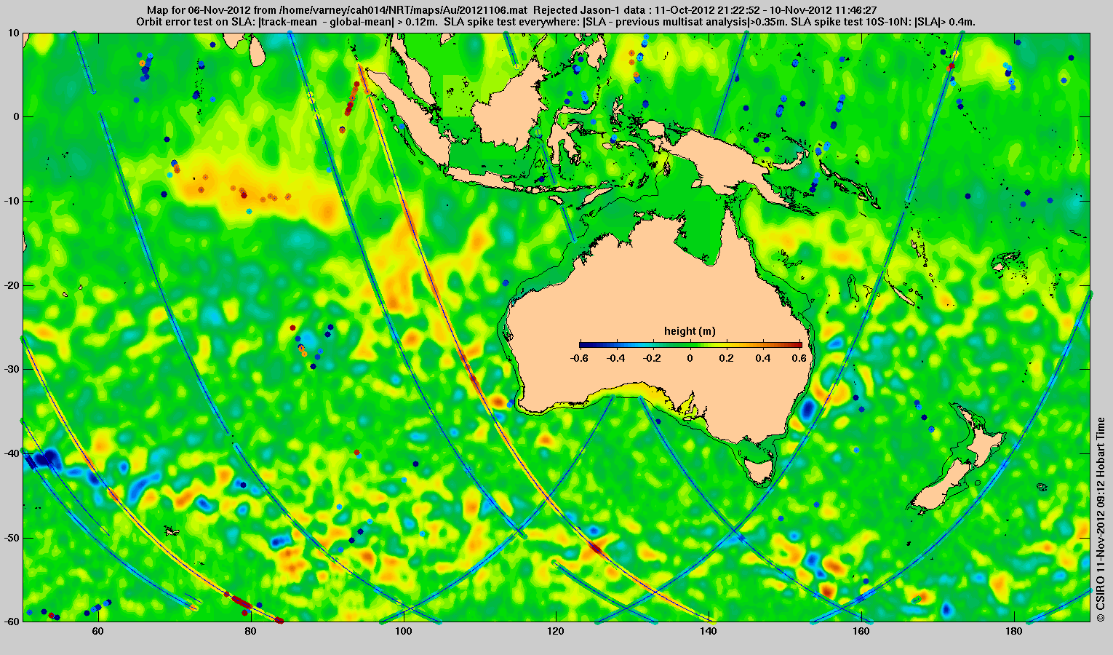The height and width of the screenshot is (655, 1113).
Task: Select the latitude axis label -40
Action: (12, 453)
